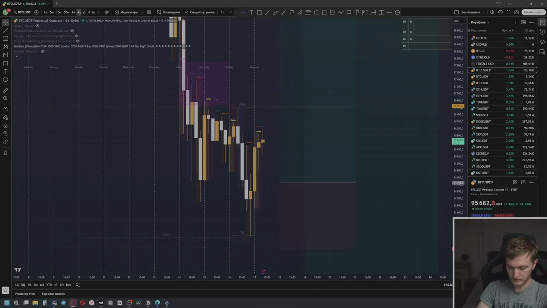Select the 30m timeframe
The width and height of the screenshot is (547, 308).
click(x=66, y=12)
